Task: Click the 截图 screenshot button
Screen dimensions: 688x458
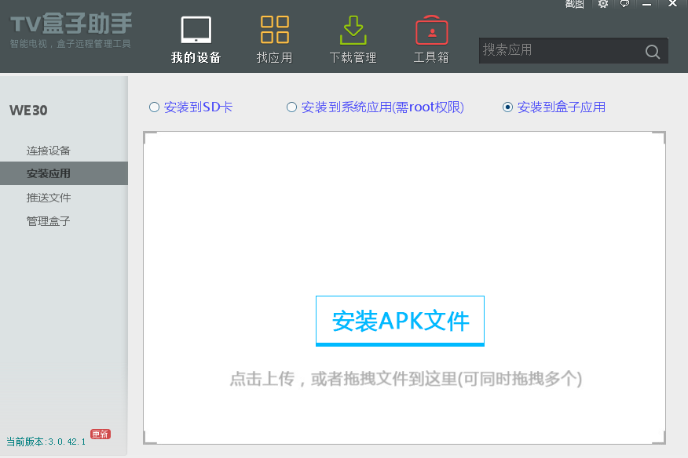Action: point(574,5)
